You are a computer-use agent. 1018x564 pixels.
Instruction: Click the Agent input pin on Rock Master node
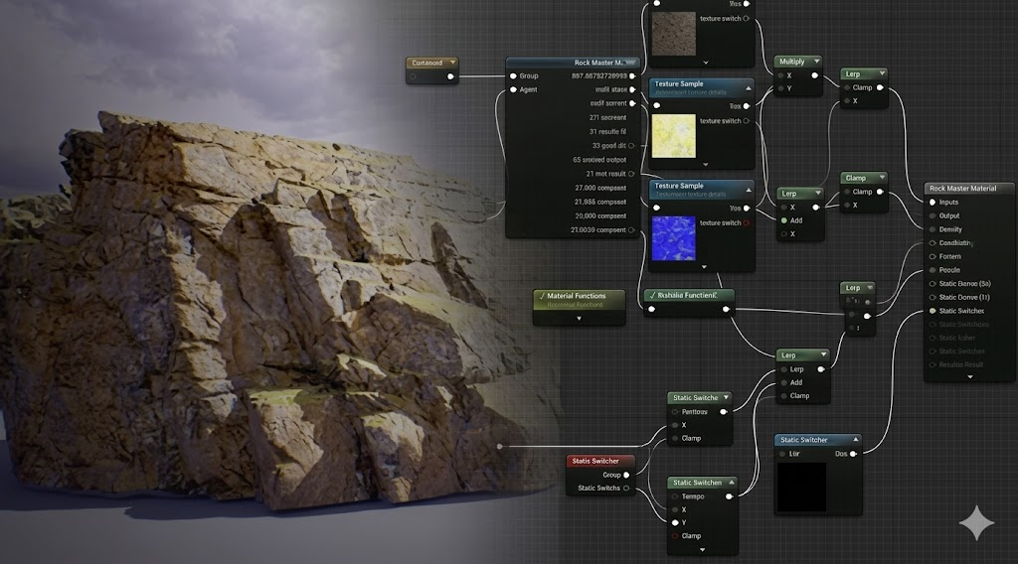513,89
